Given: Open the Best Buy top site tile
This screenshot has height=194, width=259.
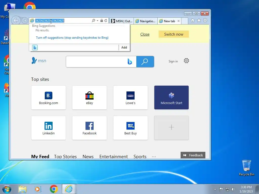Looking at the screenshot, I should (131, 128).
